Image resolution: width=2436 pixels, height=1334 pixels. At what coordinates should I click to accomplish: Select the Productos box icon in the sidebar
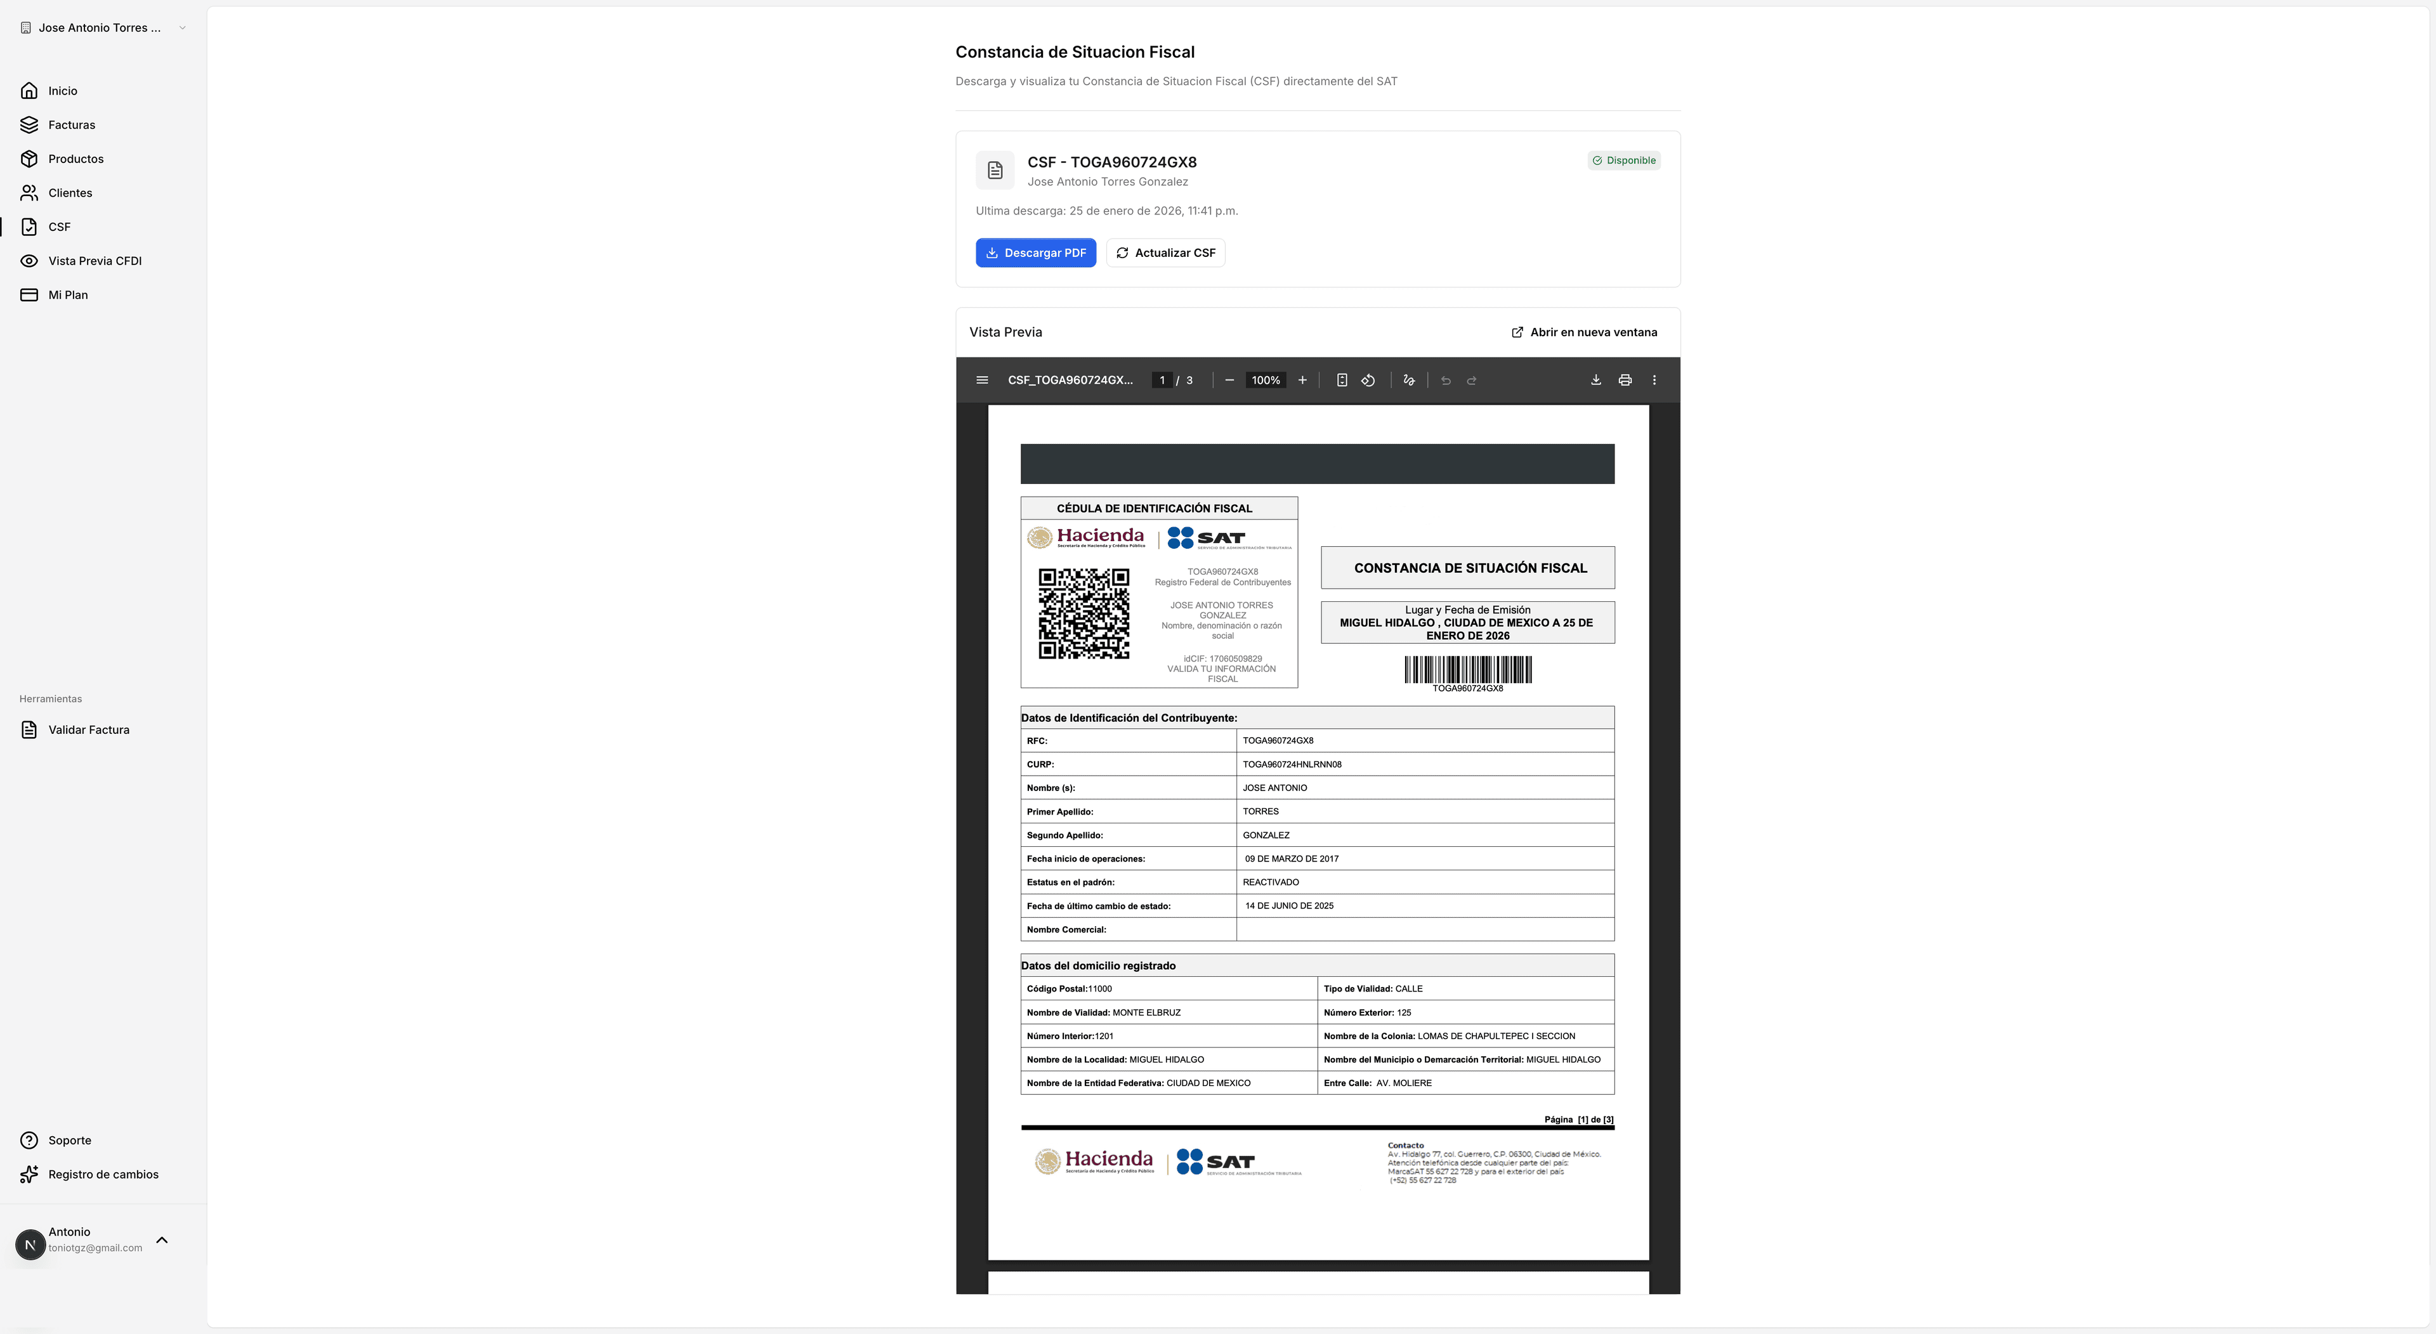29,158
